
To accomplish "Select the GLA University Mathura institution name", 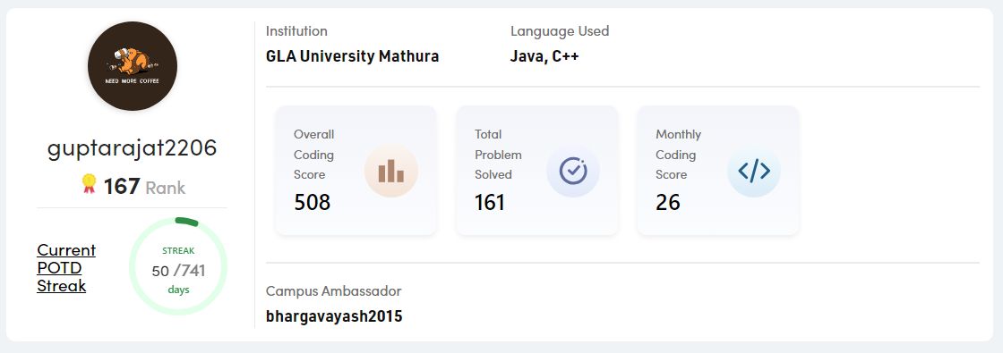I will (353, 56).
